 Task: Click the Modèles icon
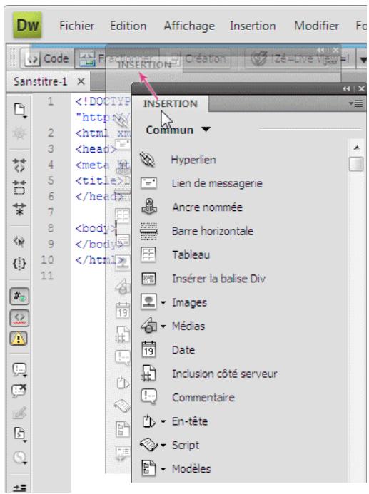(x=148, y=468)
